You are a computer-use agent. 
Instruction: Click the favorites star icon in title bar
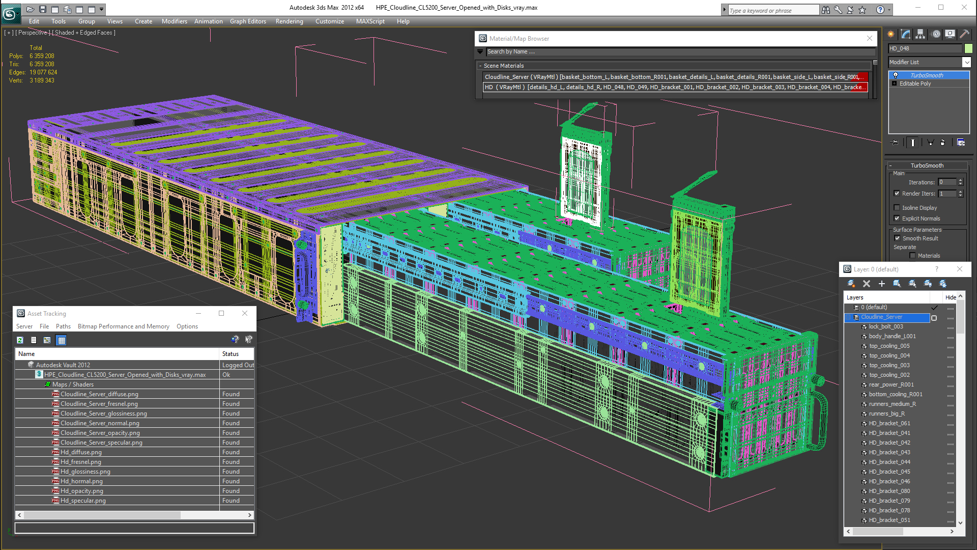[x=862, y=10]
